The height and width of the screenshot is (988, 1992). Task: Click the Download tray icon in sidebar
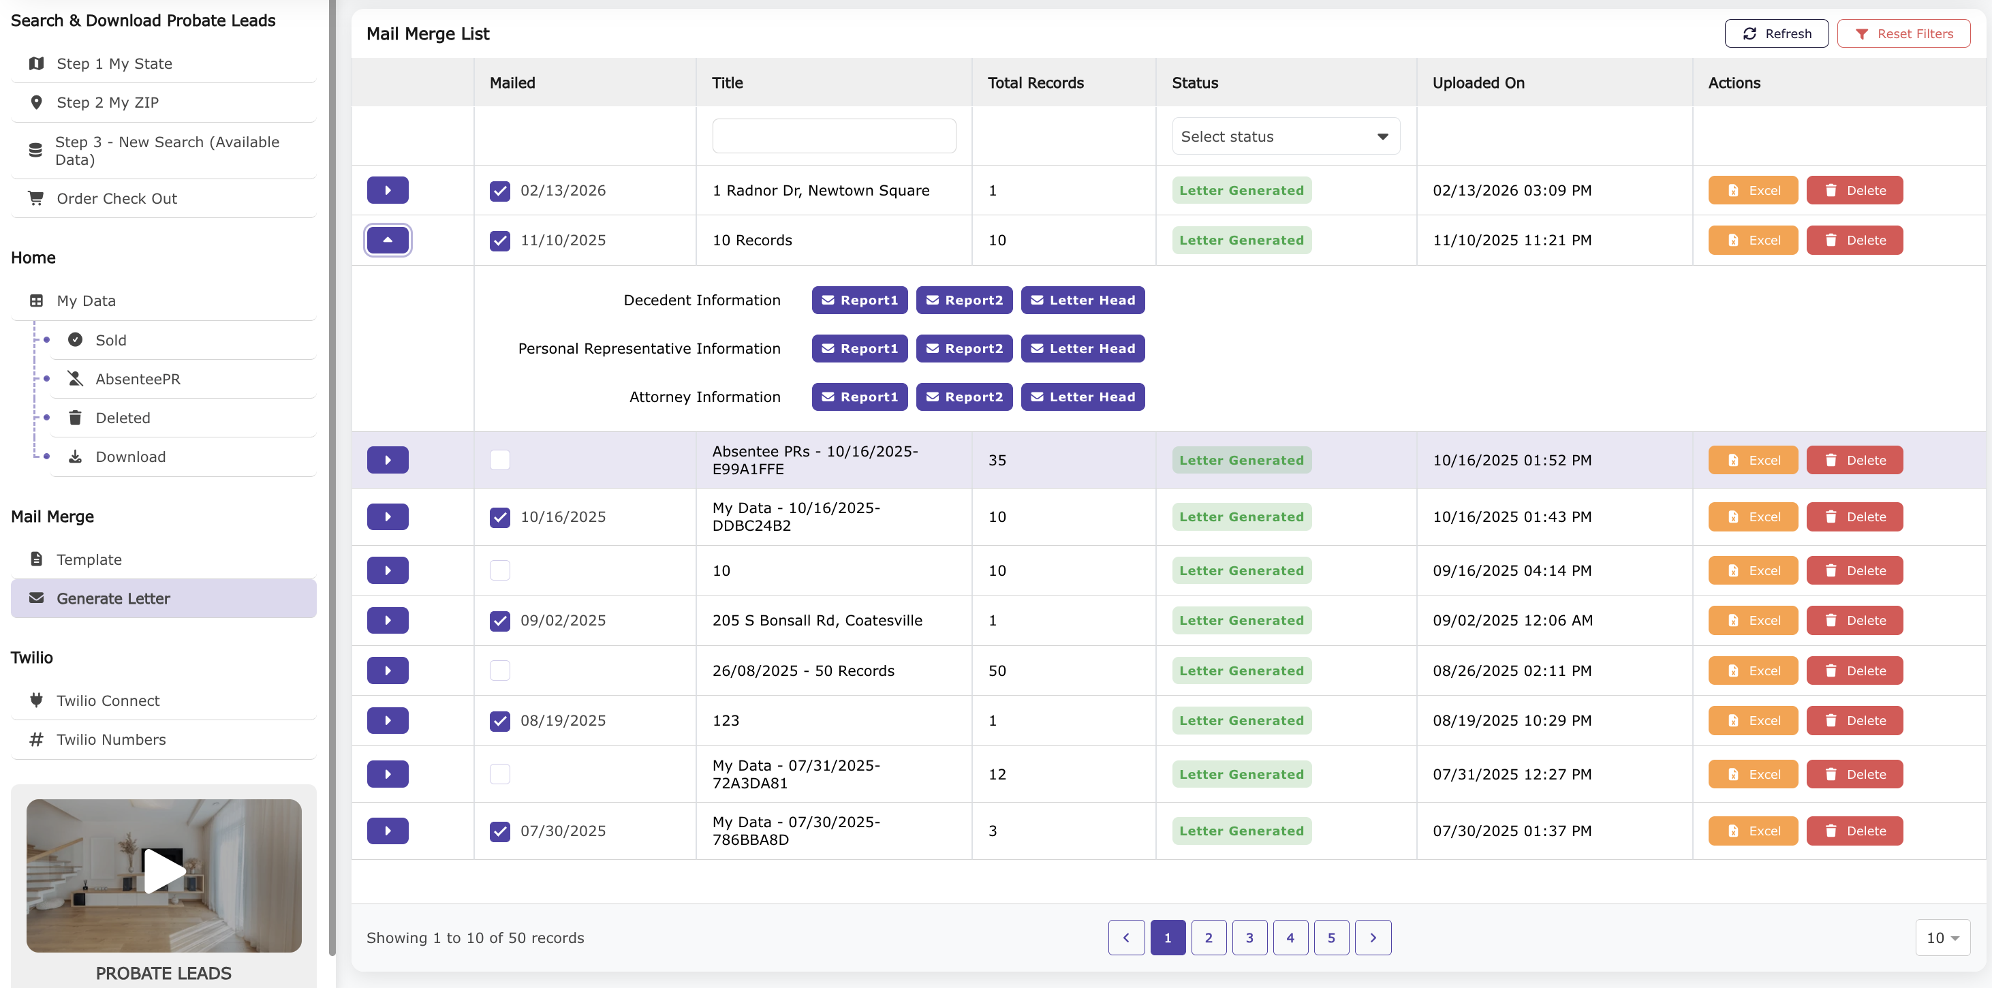[75, 457]
